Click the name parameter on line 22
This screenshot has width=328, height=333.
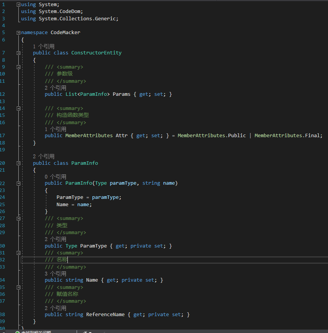[x=169, y=183]
